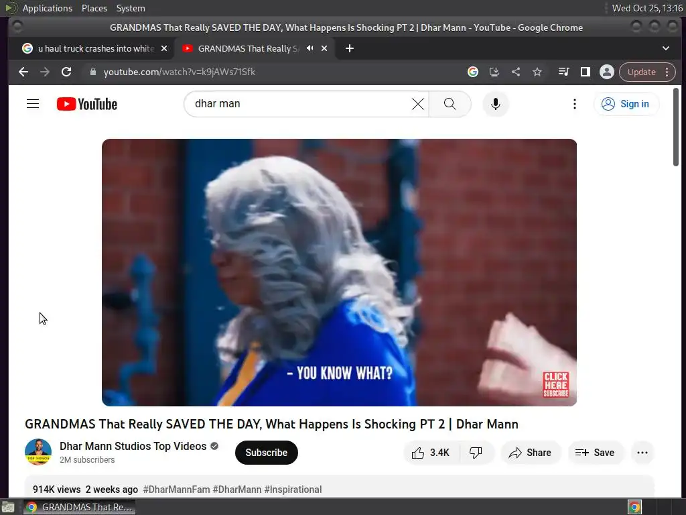Image resolution: width=686 pixels, height=515 pixels.
Task: Go back with the browser back arrow
Action: click(x=23, y=72)
